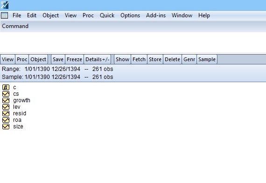Open the workfile Proc dropdown button

(x=22, y=59)
